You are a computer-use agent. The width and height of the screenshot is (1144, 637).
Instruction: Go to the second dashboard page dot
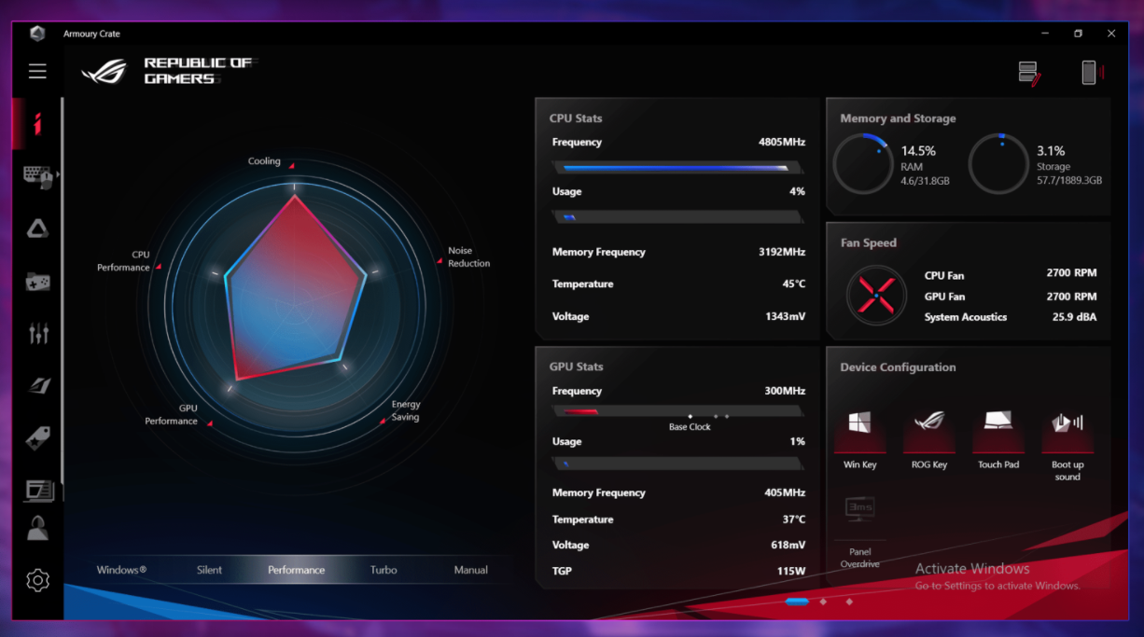(823, 602)
